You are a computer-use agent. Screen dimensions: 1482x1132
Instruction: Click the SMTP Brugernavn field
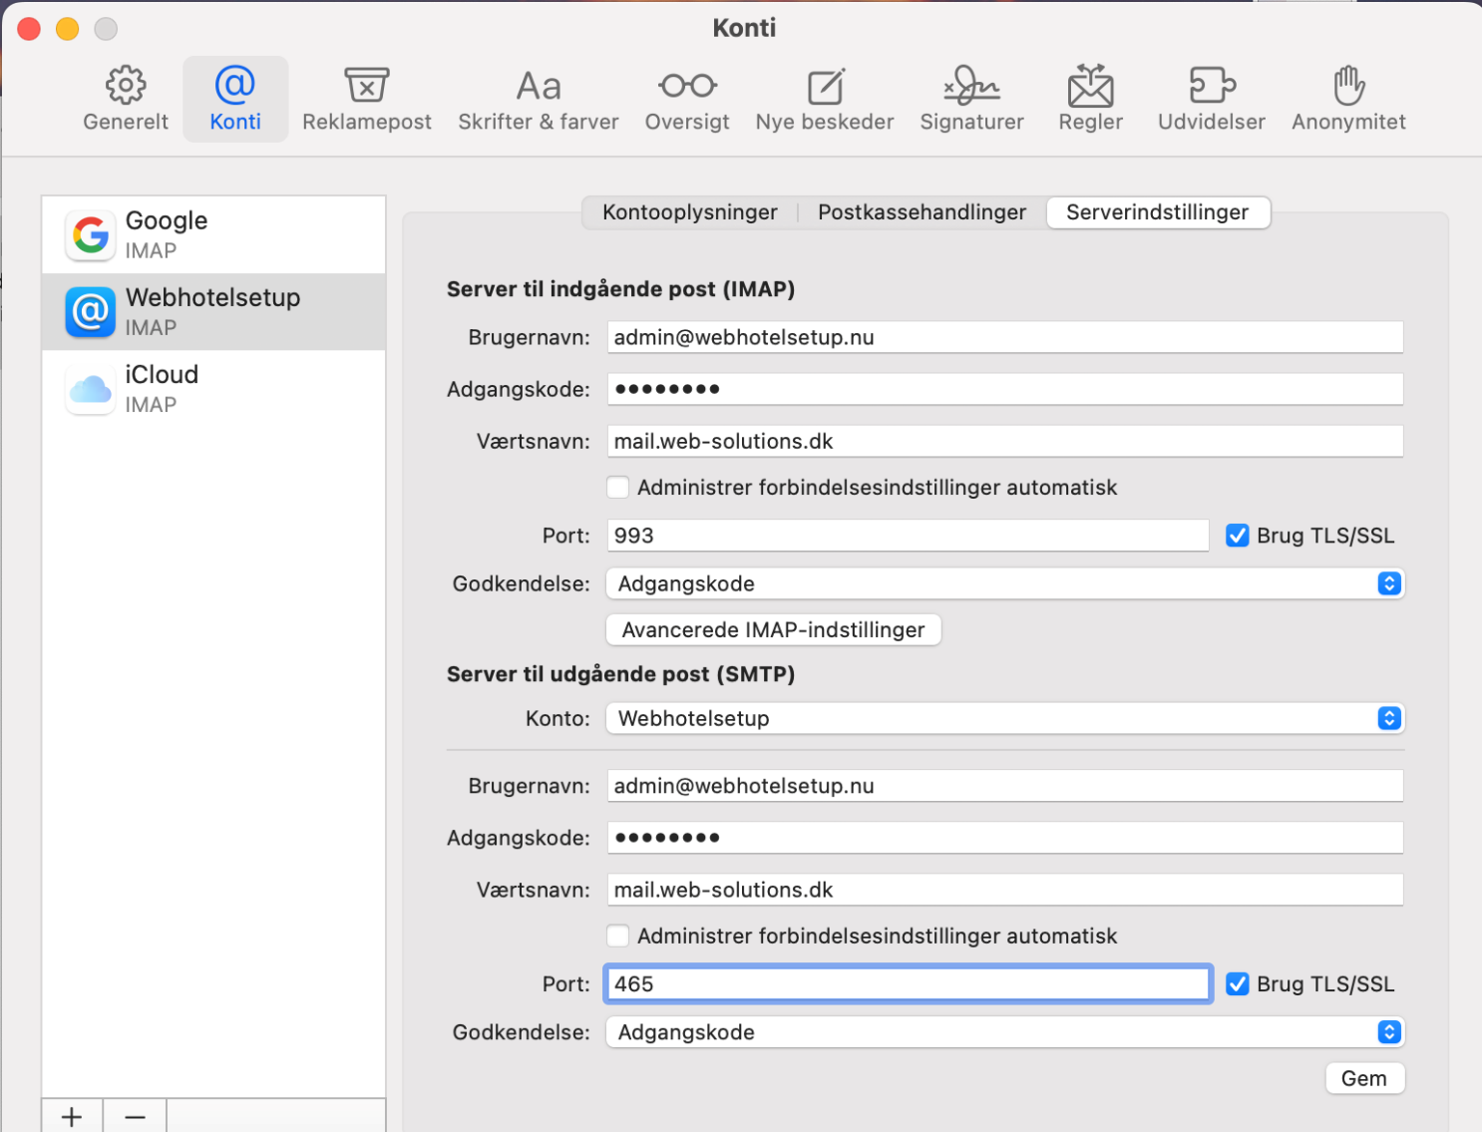(x=1005, y=786)
